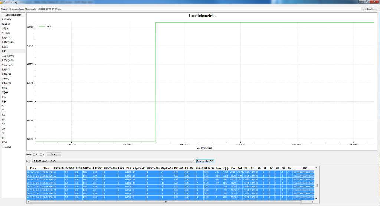Select the highlighted RBS field
380x206 pixels.
click(4, 51)
